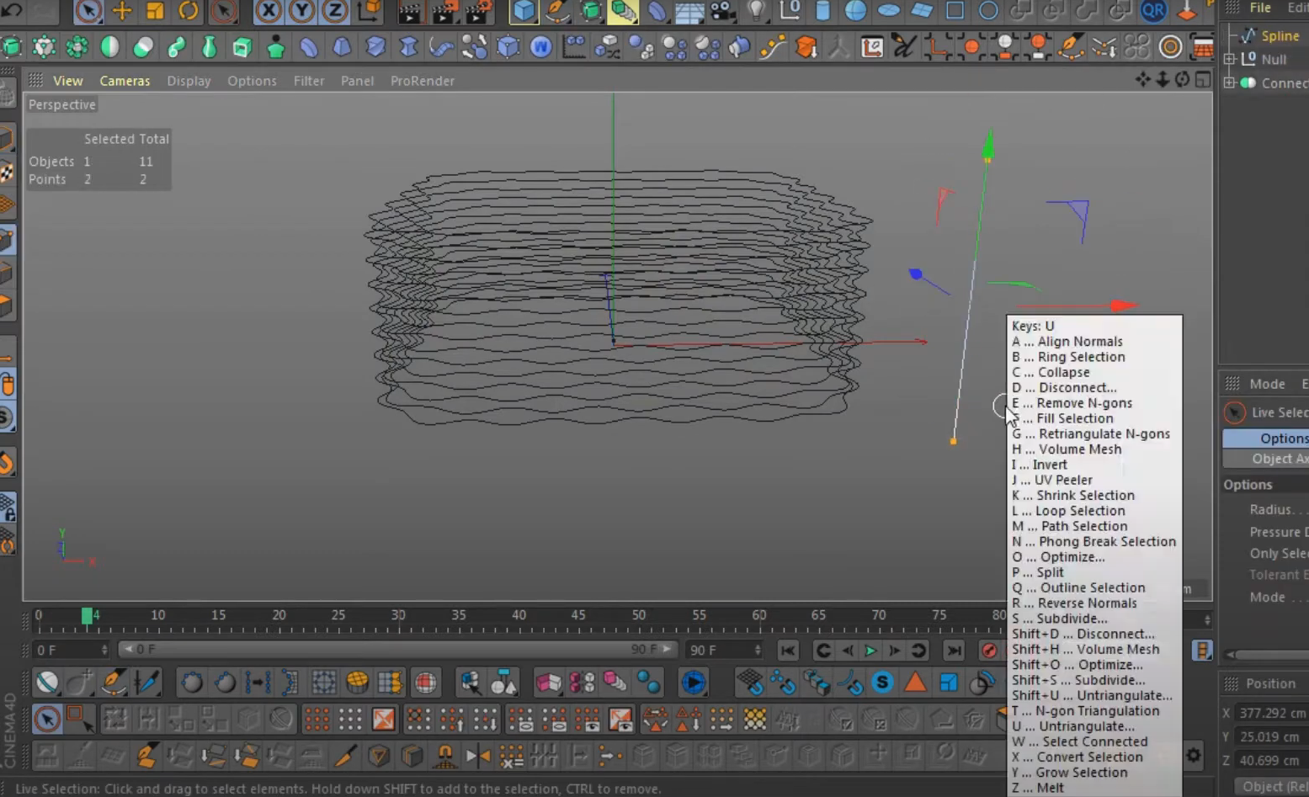Click the QR toolbar icon
The image size is (1309, 797).
[1153, 11]
